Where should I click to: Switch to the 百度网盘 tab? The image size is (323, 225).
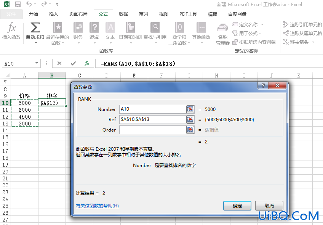(x=237, y=14)
